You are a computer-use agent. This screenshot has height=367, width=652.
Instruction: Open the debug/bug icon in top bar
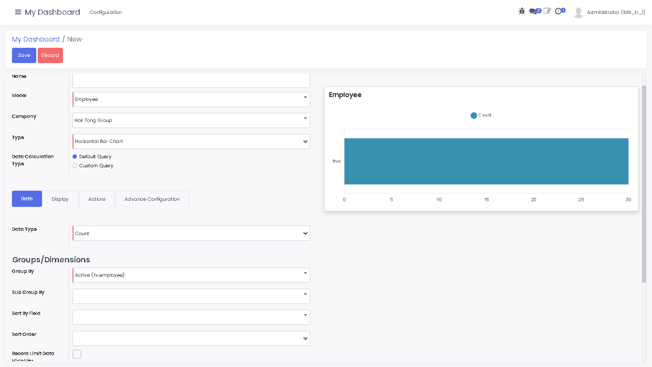coord(522,11)
